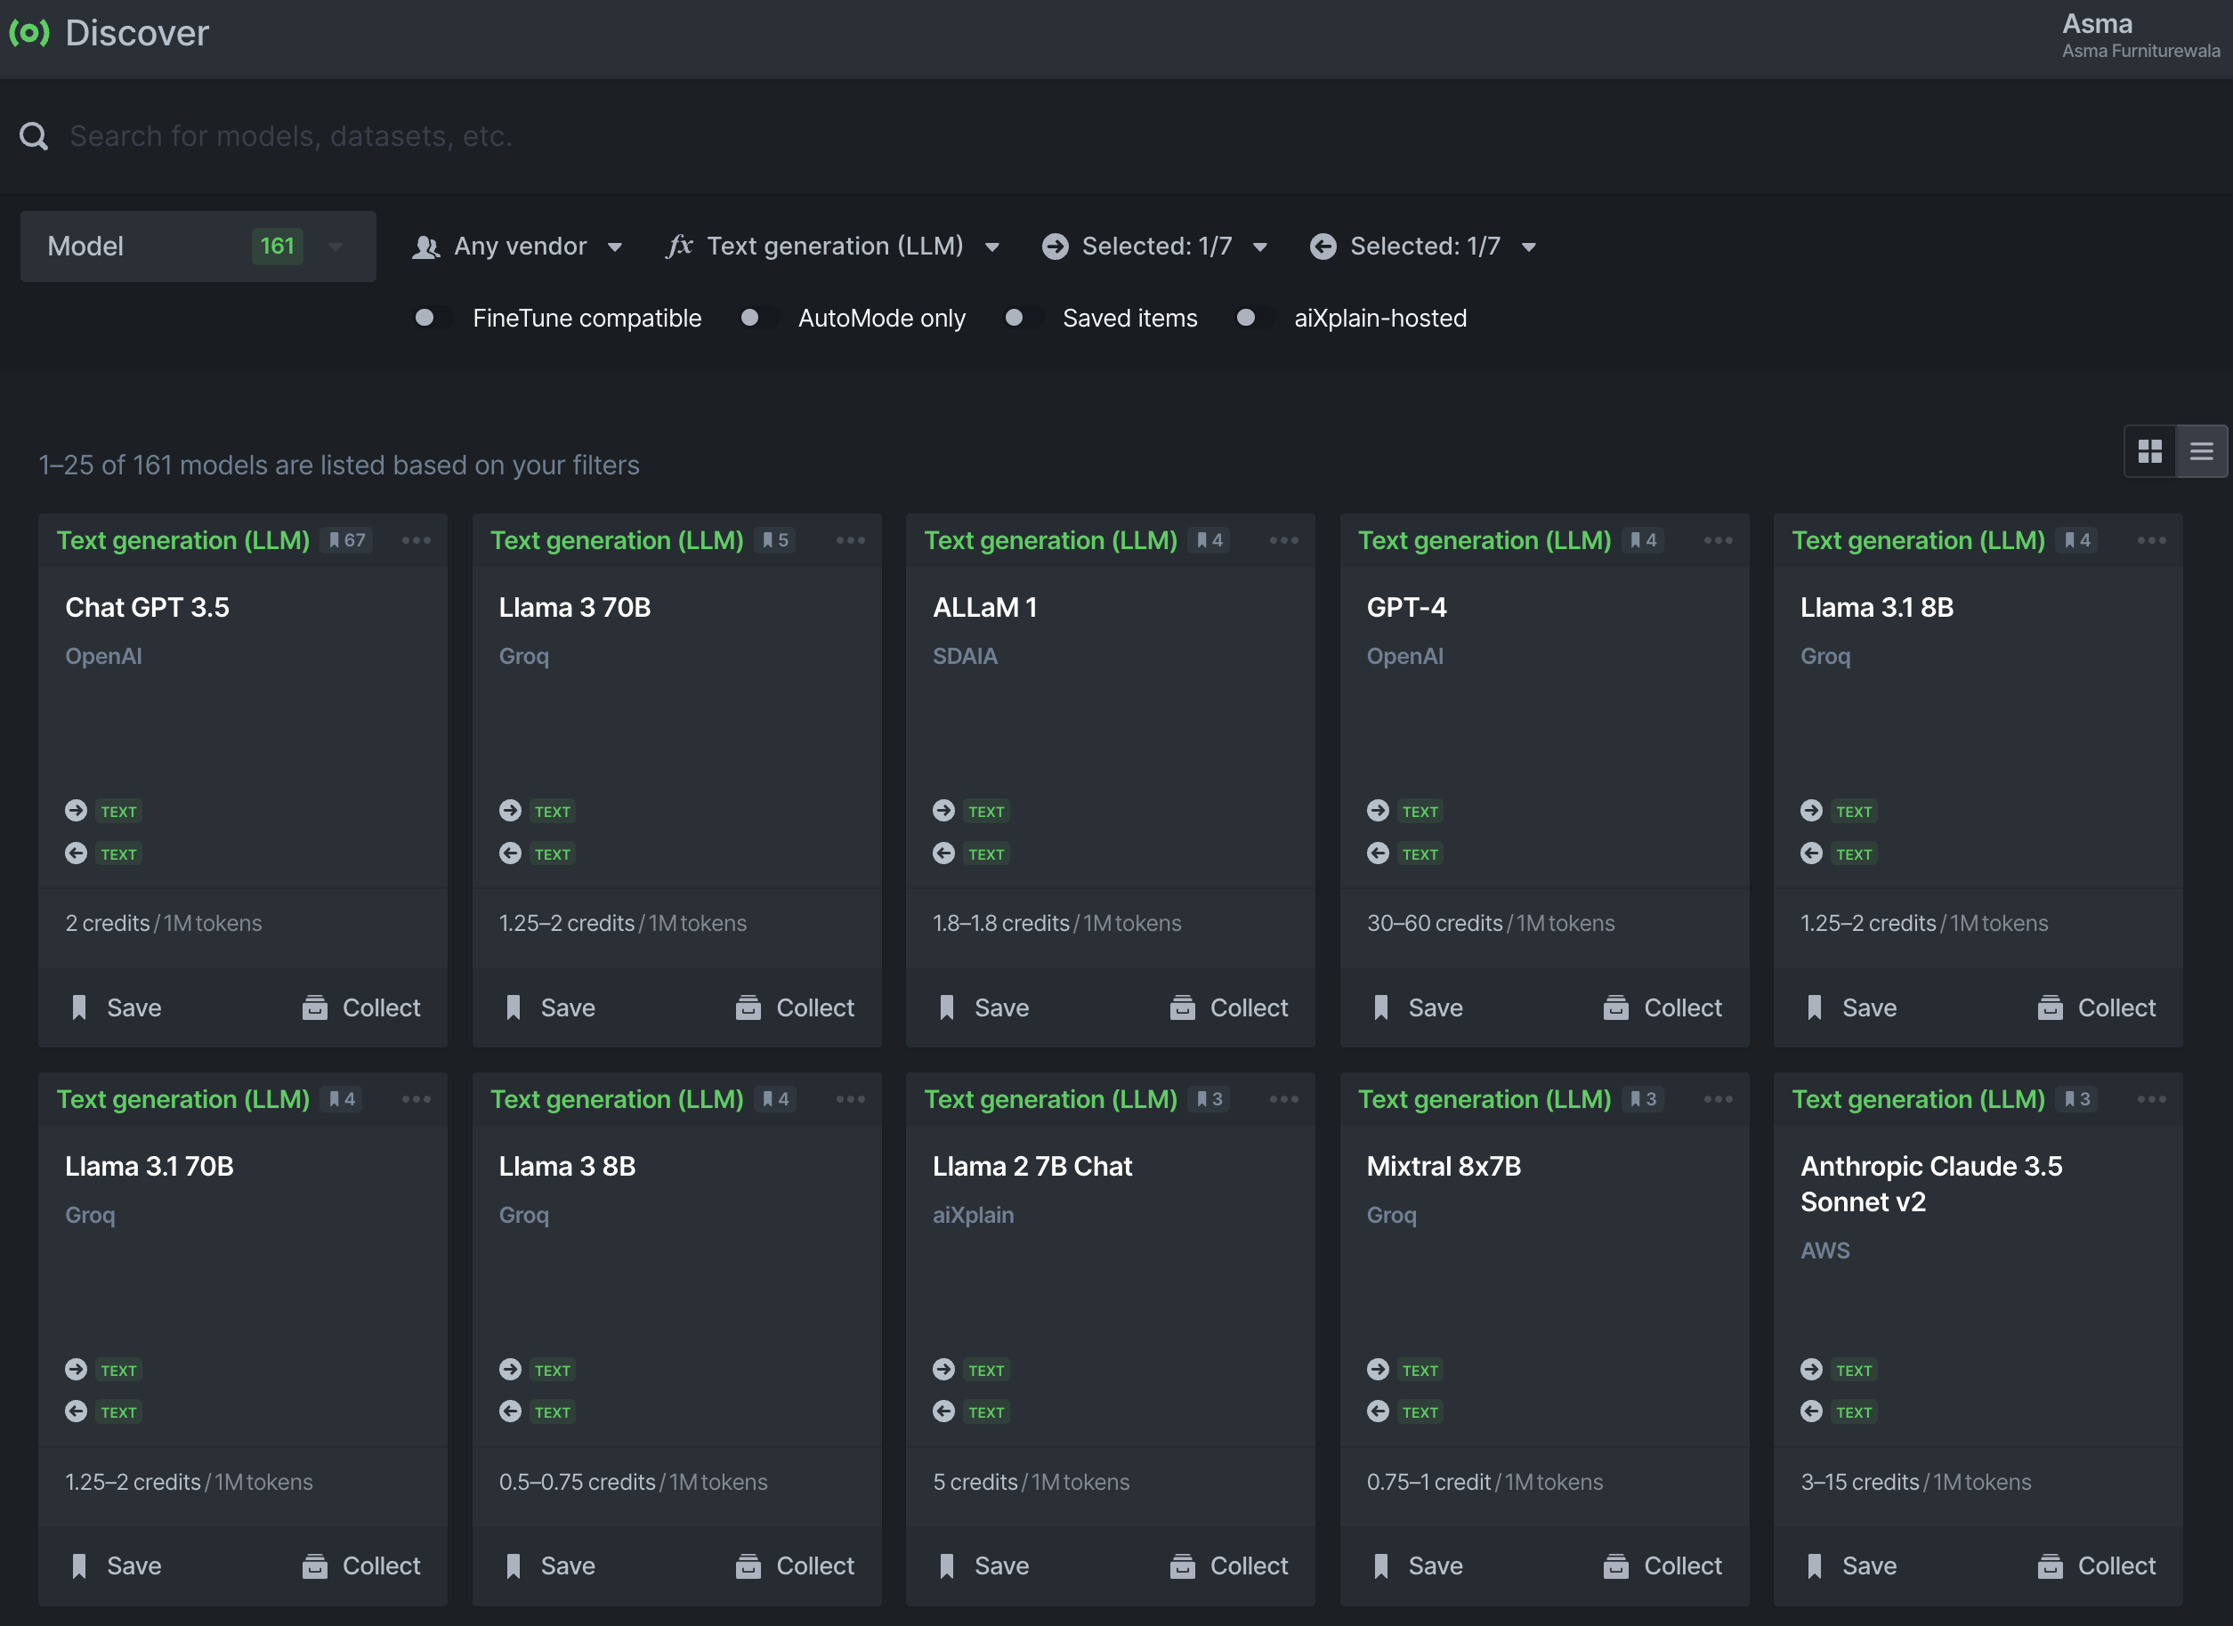The image size is (2233, 1626).
Task: Open the output type Selected: 1/7 dropdown
Action: [x=1424, y=246]
